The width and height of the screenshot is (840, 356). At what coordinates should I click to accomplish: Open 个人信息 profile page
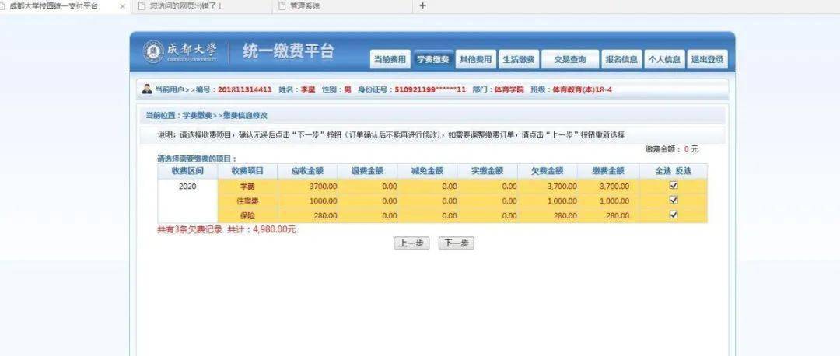click(664, 59)
